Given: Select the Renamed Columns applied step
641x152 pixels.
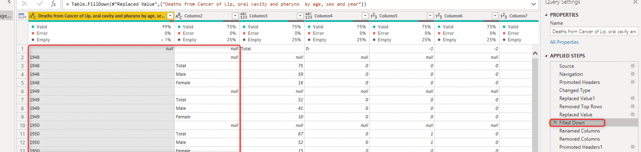Looking at the screenshot, I should (579, 131).
